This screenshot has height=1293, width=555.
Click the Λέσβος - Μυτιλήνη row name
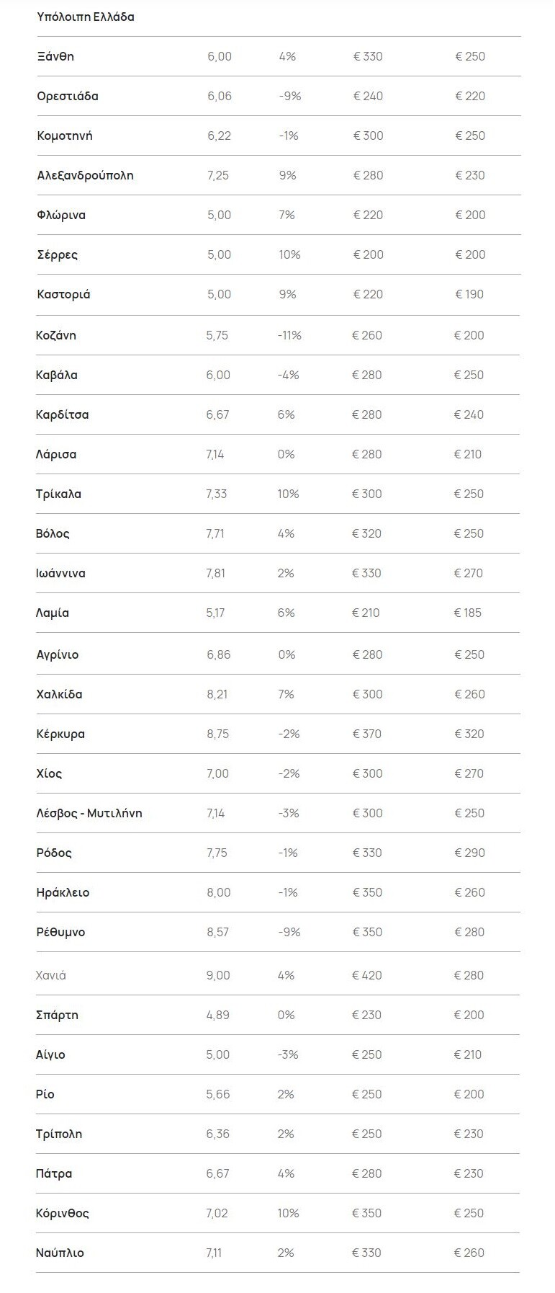point(89,813)
